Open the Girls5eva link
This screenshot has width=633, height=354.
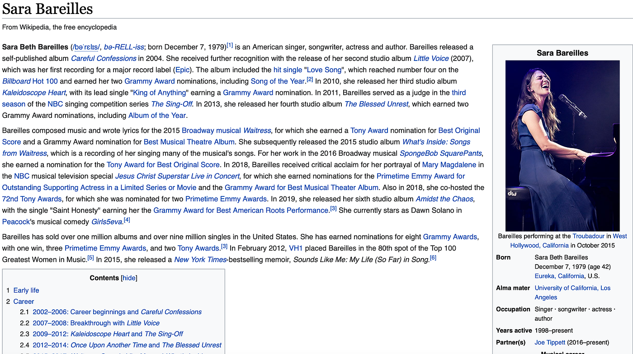107,222
